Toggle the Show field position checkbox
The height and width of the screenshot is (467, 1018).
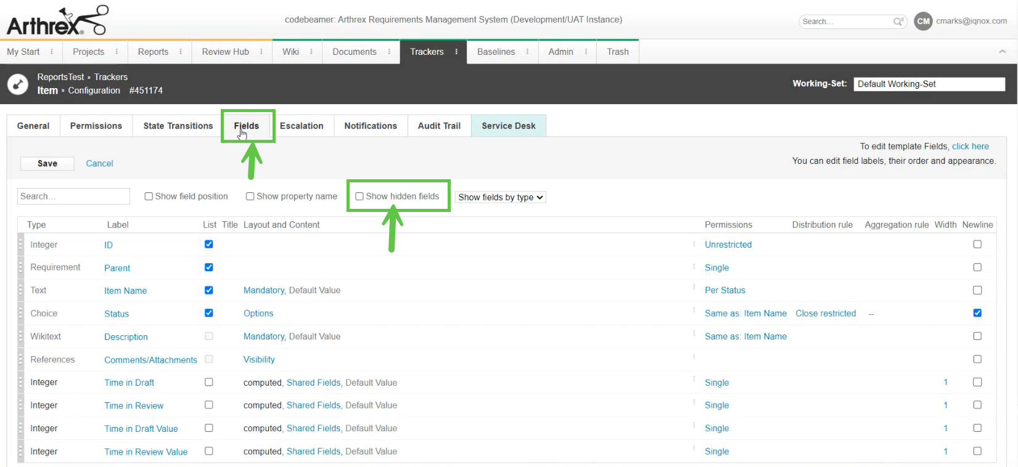[x=149, y=197]
